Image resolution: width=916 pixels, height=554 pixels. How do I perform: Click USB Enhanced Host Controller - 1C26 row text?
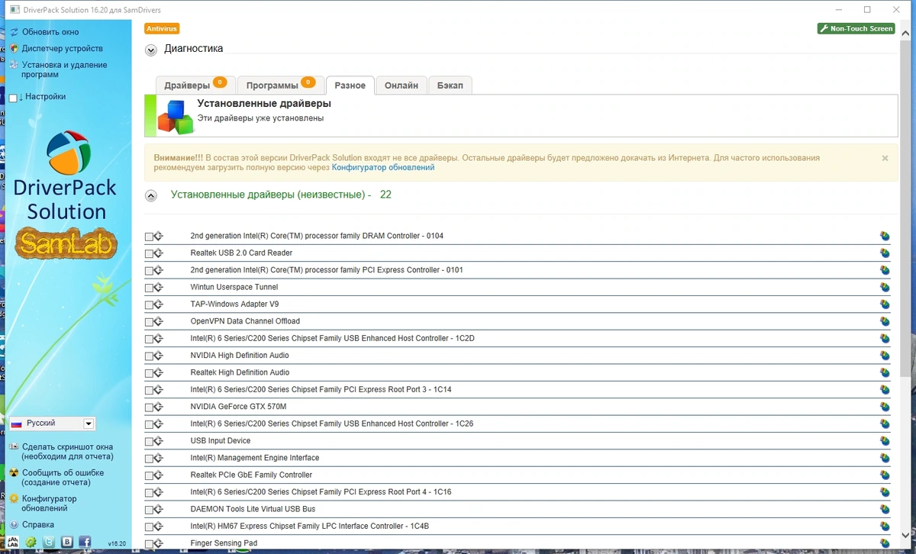coord(332,424)
